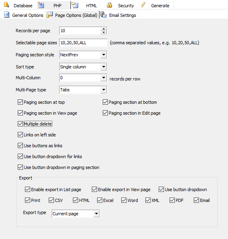Increase Records per page with up arrow
Viewport: 228px width, 239px height.
point(104,29)
